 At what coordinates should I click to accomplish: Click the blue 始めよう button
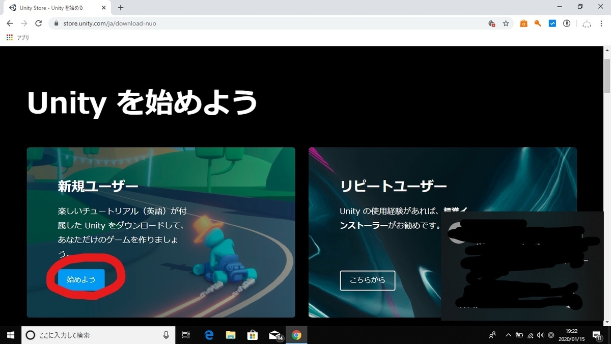tap(81, 279)
